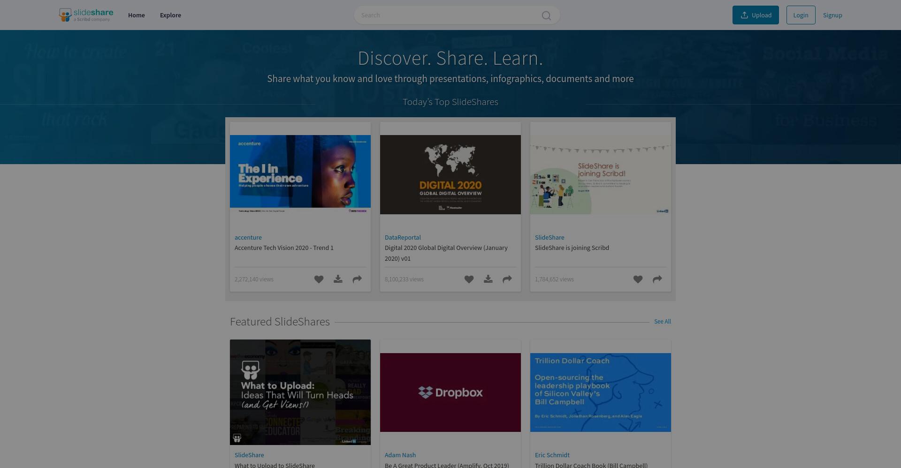
Task: Open SlideShare is joining Scribd title
Action: click(x=572, y=248)
